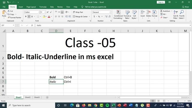Viewport: 192px width, 108px height.
Task: Switch to the Data tab
Action: point(52,7)
